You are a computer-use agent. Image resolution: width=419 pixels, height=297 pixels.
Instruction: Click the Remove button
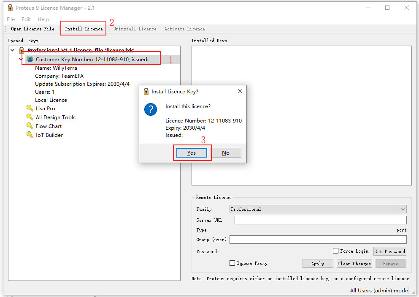(x=391, y=264)
